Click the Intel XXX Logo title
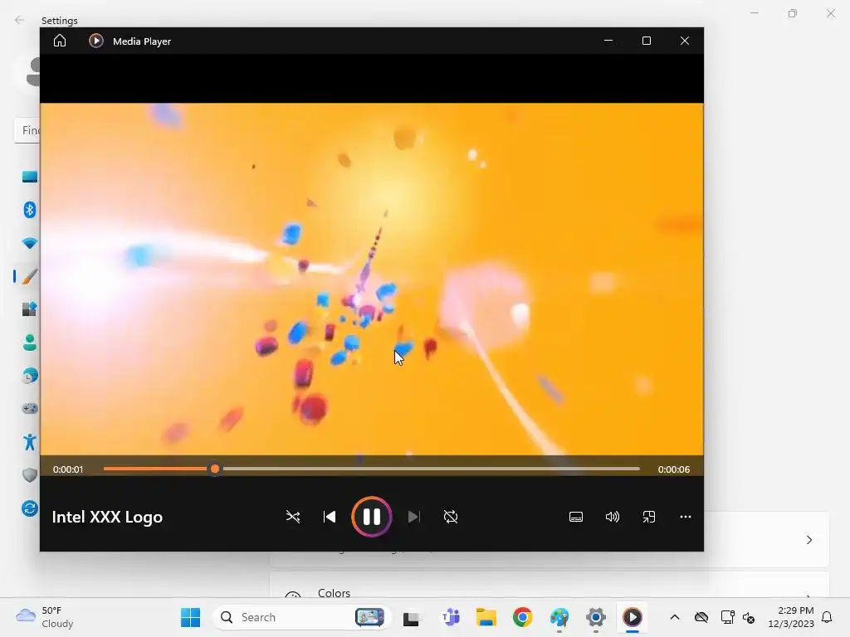The width and height of the screenshot is (850, 637). (107, 517)
